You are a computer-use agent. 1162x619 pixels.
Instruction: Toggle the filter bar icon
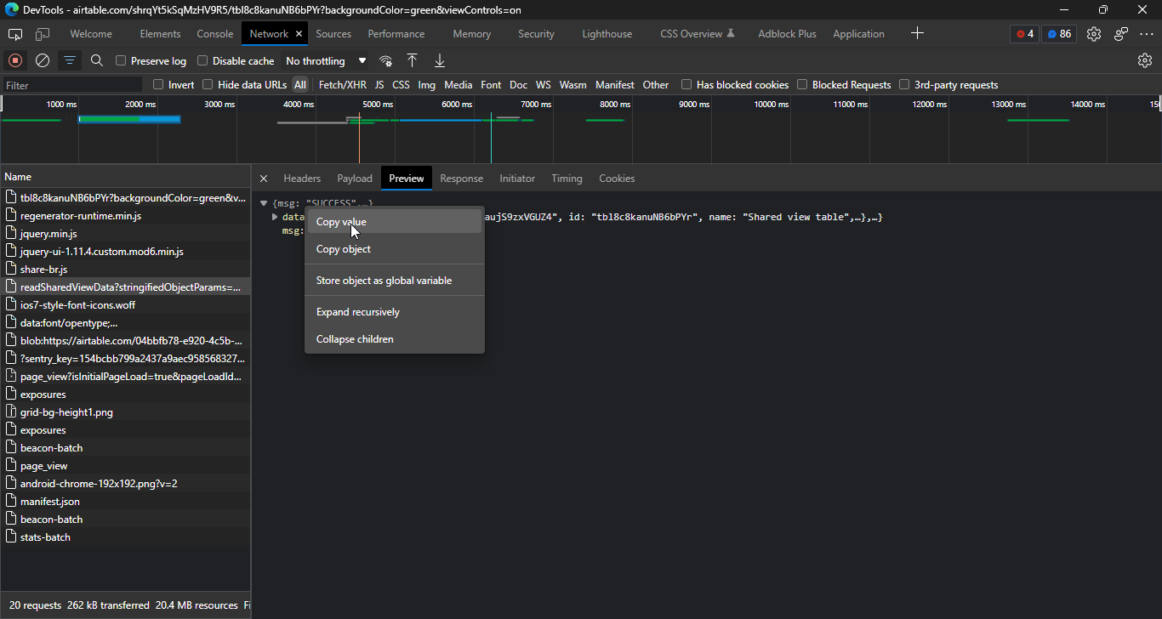[x=70, y=60]
